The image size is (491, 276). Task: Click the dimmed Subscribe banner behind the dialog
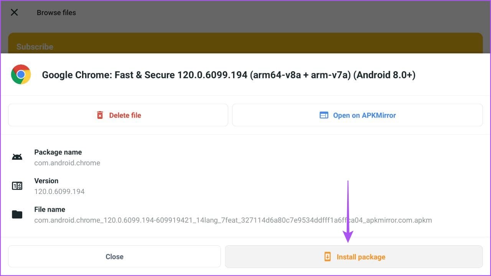(245, 43)
